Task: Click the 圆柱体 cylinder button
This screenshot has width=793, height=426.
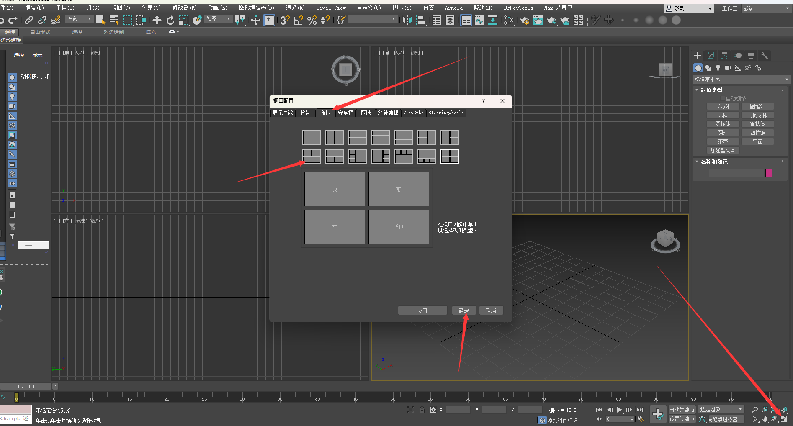Action: [722, 124]
